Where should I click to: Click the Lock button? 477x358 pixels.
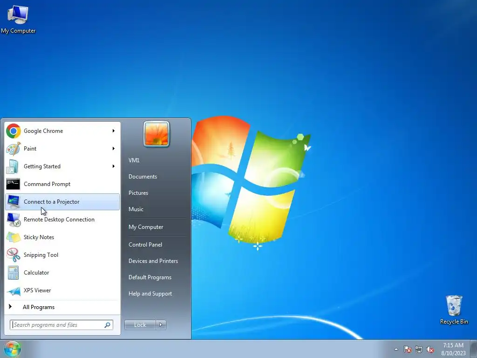pos(140,325)
